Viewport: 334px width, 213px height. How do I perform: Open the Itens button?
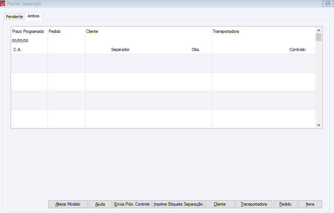[310, 204]
